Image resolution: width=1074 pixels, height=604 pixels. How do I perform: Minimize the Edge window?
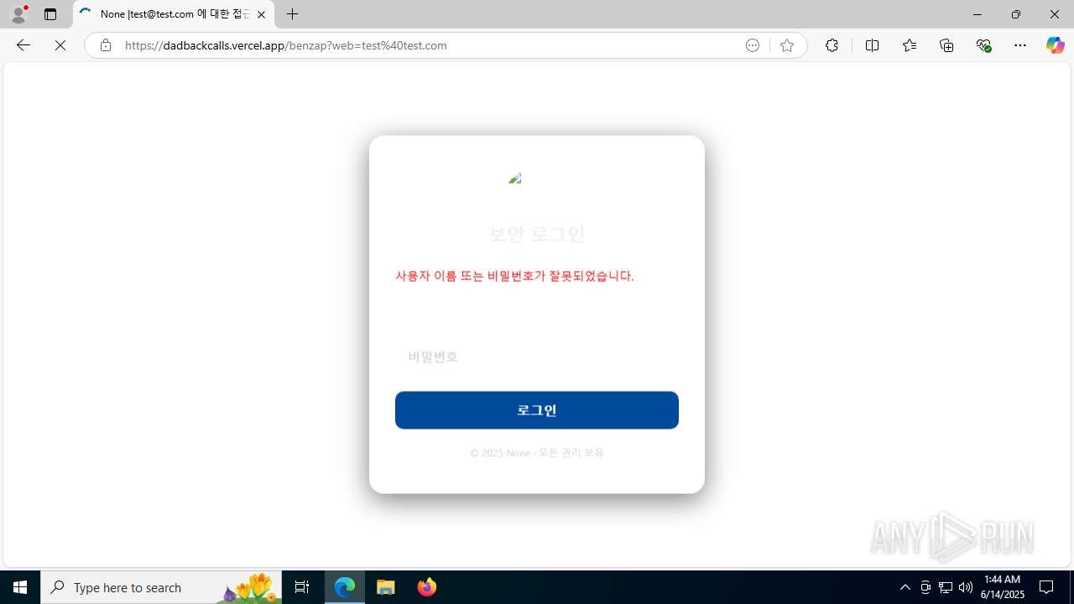tap(977, 14)
